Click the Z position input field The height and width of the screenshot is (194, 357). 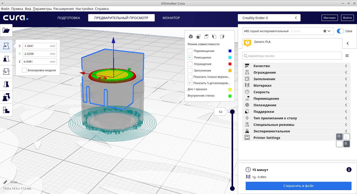39,62
